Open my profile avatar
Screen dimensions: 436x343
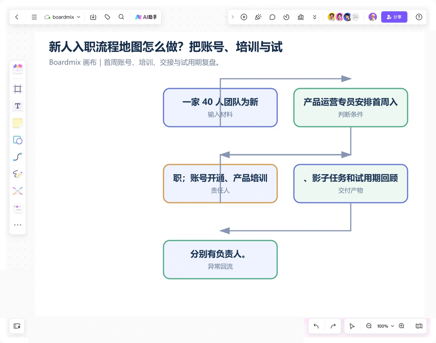373,17
